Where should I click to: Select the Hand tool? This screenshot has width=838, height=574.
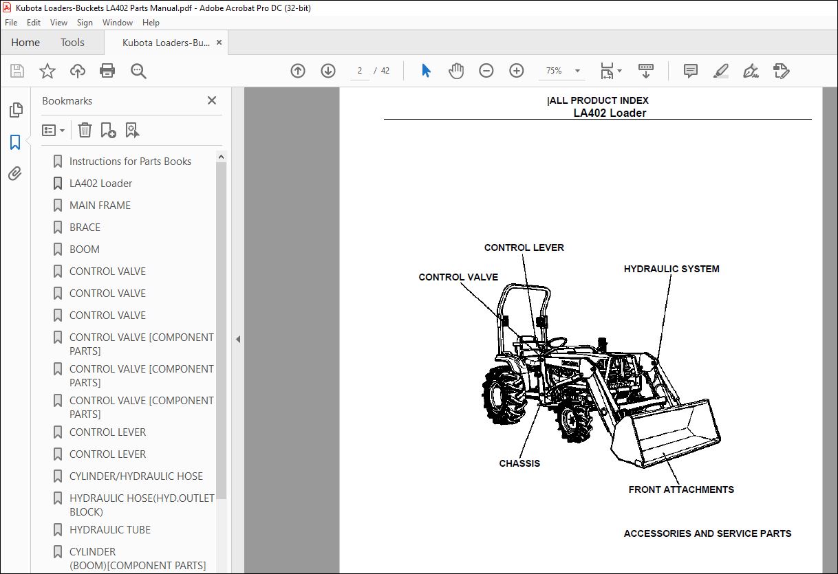pyautogui.click(x=455, y=71)
